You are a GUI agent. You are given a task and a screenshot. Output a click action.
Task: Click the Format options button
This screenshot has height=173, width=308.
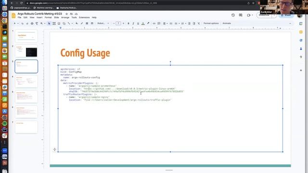[x=211, y=24]
